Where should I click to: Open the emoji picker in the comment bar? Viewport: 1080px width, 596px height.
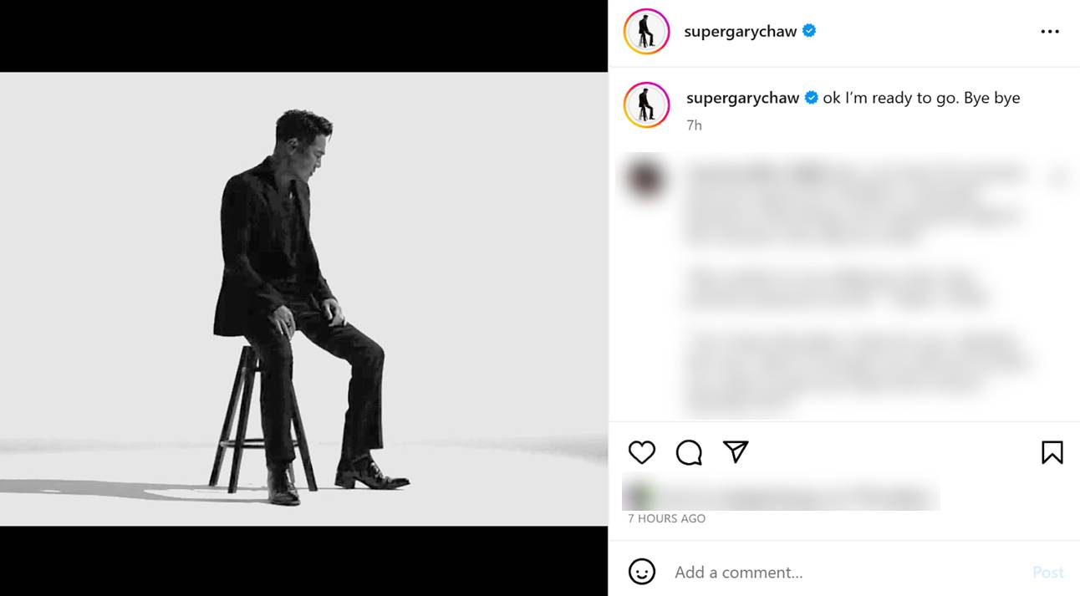[641, 572]
